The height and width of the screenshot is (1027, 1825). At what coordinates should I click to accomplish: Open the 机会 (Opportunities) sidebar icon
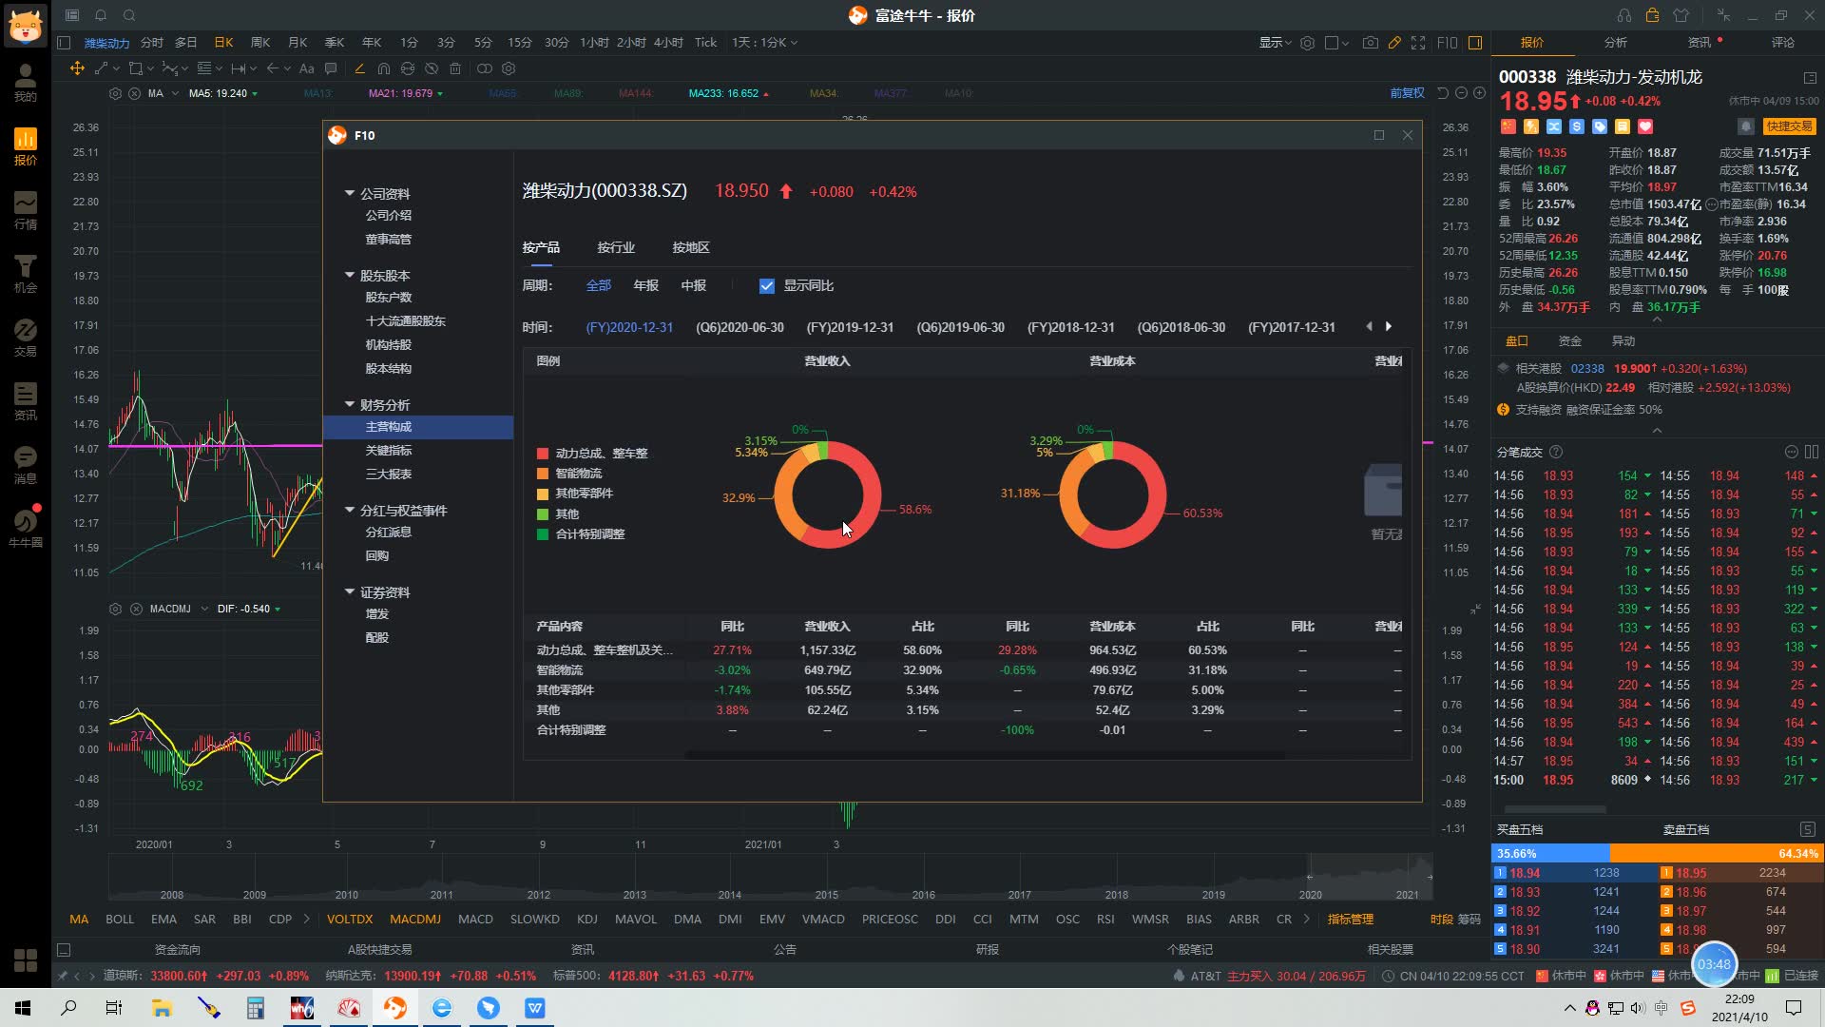click(26, 275)
